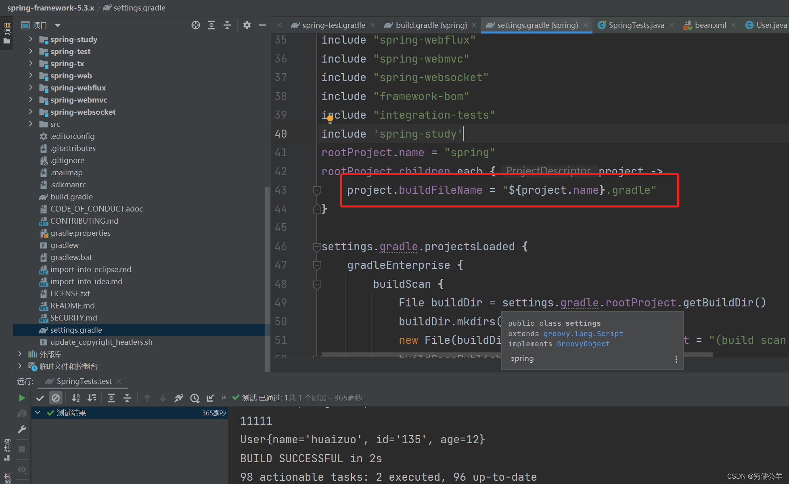Expand the src folder in tree
This screenshot has height=484, width=789.
(x=31, y=124)
